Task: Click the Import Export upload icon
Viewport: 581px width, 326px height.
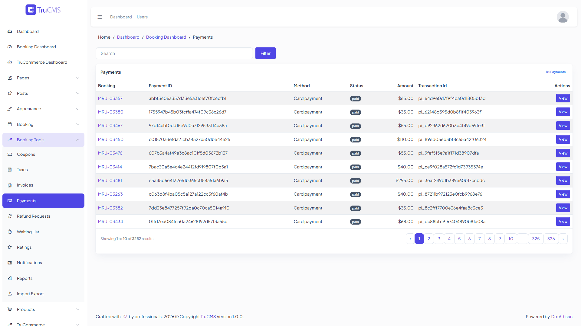Action: pyautogui.click(x=10, y=294)
